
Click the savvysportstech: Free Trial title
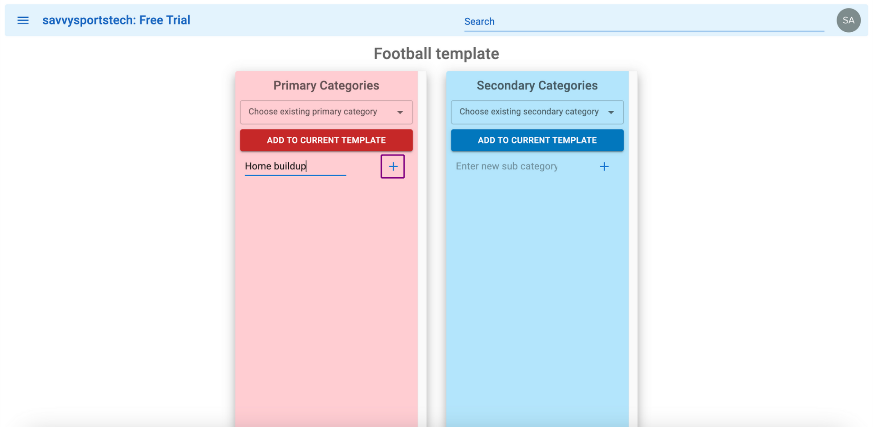click(116, 20)
